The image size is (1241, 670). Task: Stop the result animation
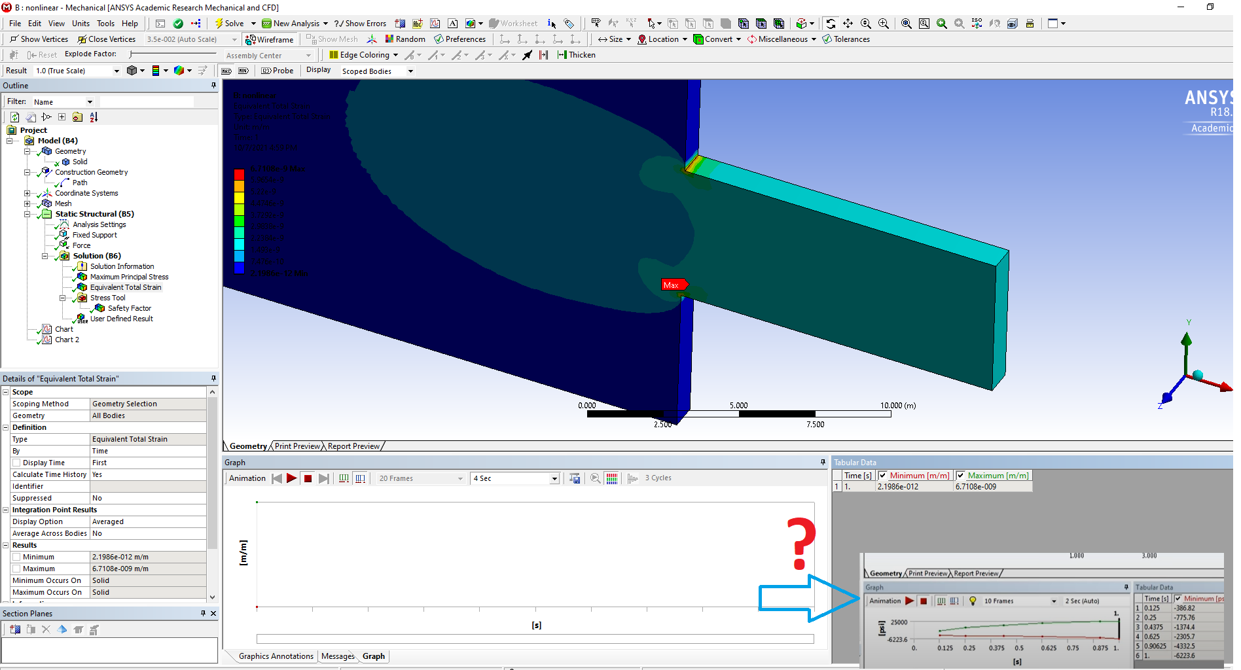pyautogui.click(x=308, y=478)
